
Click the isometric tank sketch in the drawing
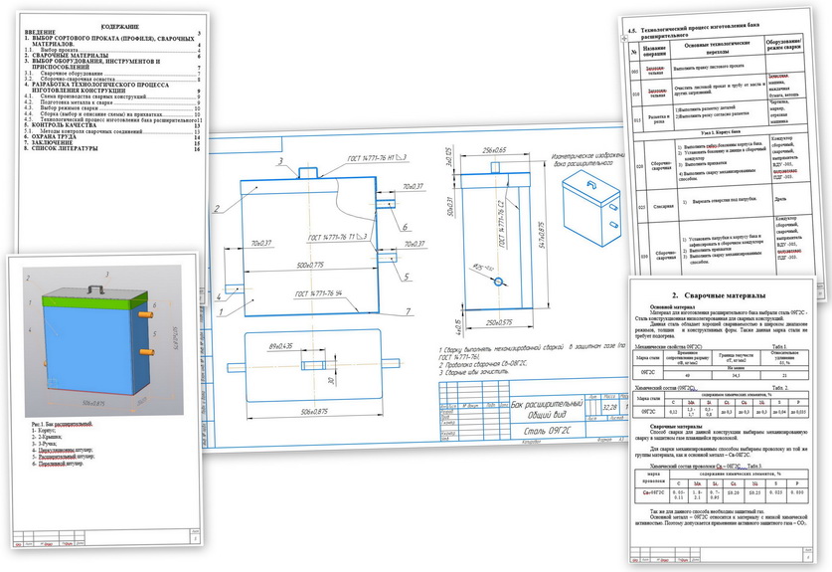(x=592, y=201)
